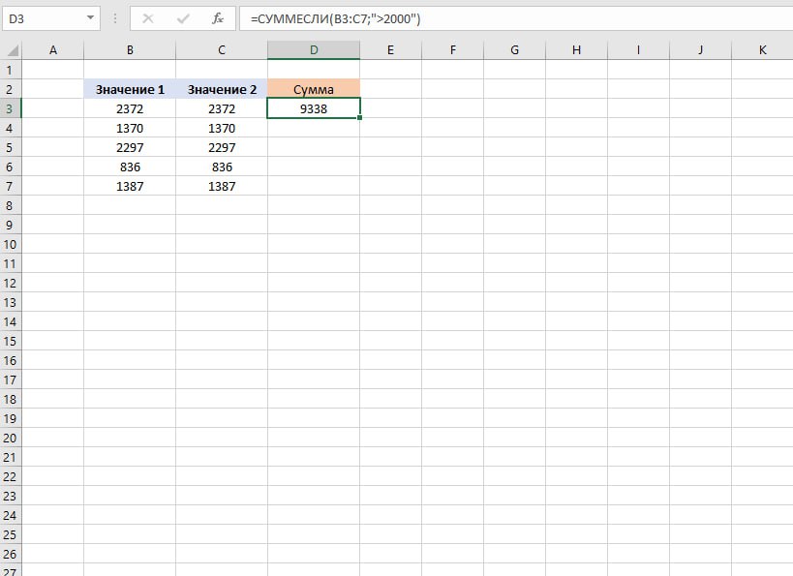
Task: Select cell D3 containing 9338
Action: 314,108
